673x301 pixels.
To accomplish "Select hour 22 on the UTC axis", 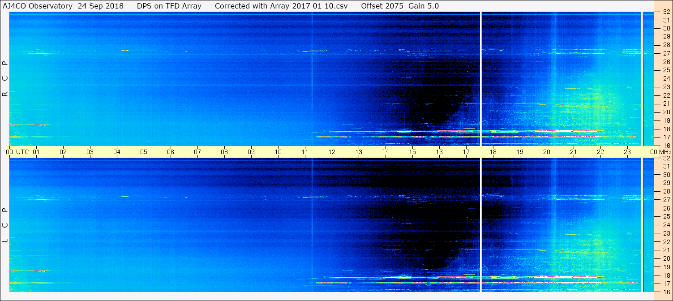I will click(x=600, y=152).
